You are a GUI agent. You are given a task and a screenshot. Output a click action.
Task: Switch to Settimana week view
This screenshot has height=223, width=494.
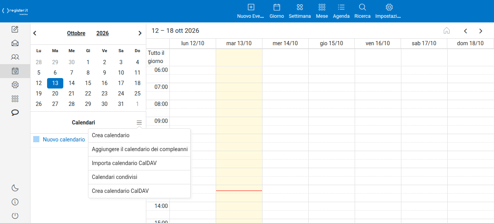coord(300,11)
